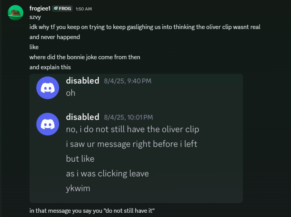Click the 8/4/25, 9:40 PM timestamp
This screenshot has width=291, height=217.
(128, 81)
